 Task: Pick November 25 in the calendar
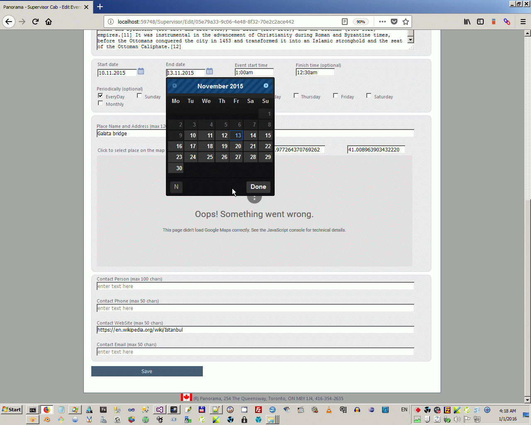[x=206, y=157]
